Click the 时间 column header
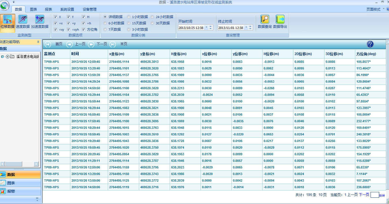Image resolution: width=389 pixels, height=204 pixels. [89, 54]
